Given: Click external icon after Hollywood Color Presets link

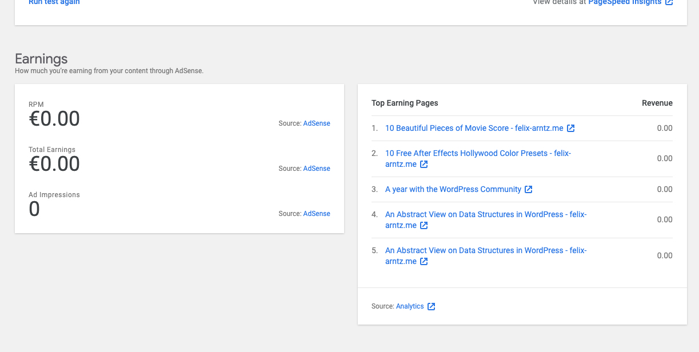Looking at the screenshot, I should 424,165.
